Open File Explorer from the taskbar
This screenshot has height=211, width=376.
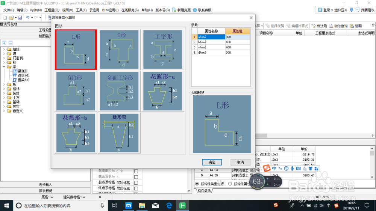[142, 205]
